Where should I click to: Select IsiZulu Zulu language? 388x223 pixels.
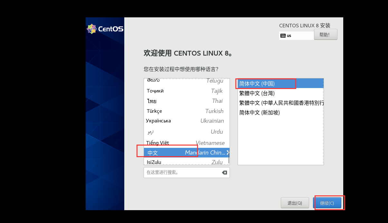tap(186, 162)
